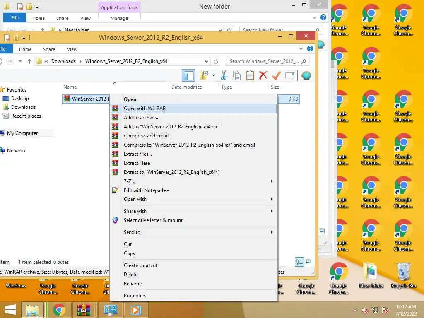Choose Rename in the context menu
424x318 pixels.
coord(194,283)
